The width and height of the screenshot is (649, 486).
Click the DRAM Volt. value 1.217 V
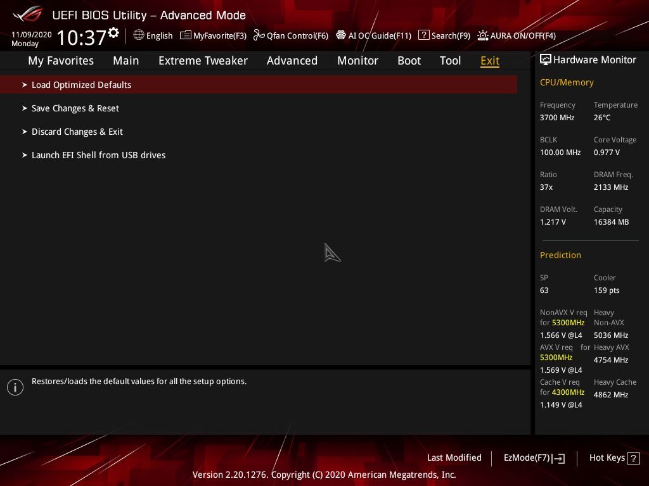point(553,222)
